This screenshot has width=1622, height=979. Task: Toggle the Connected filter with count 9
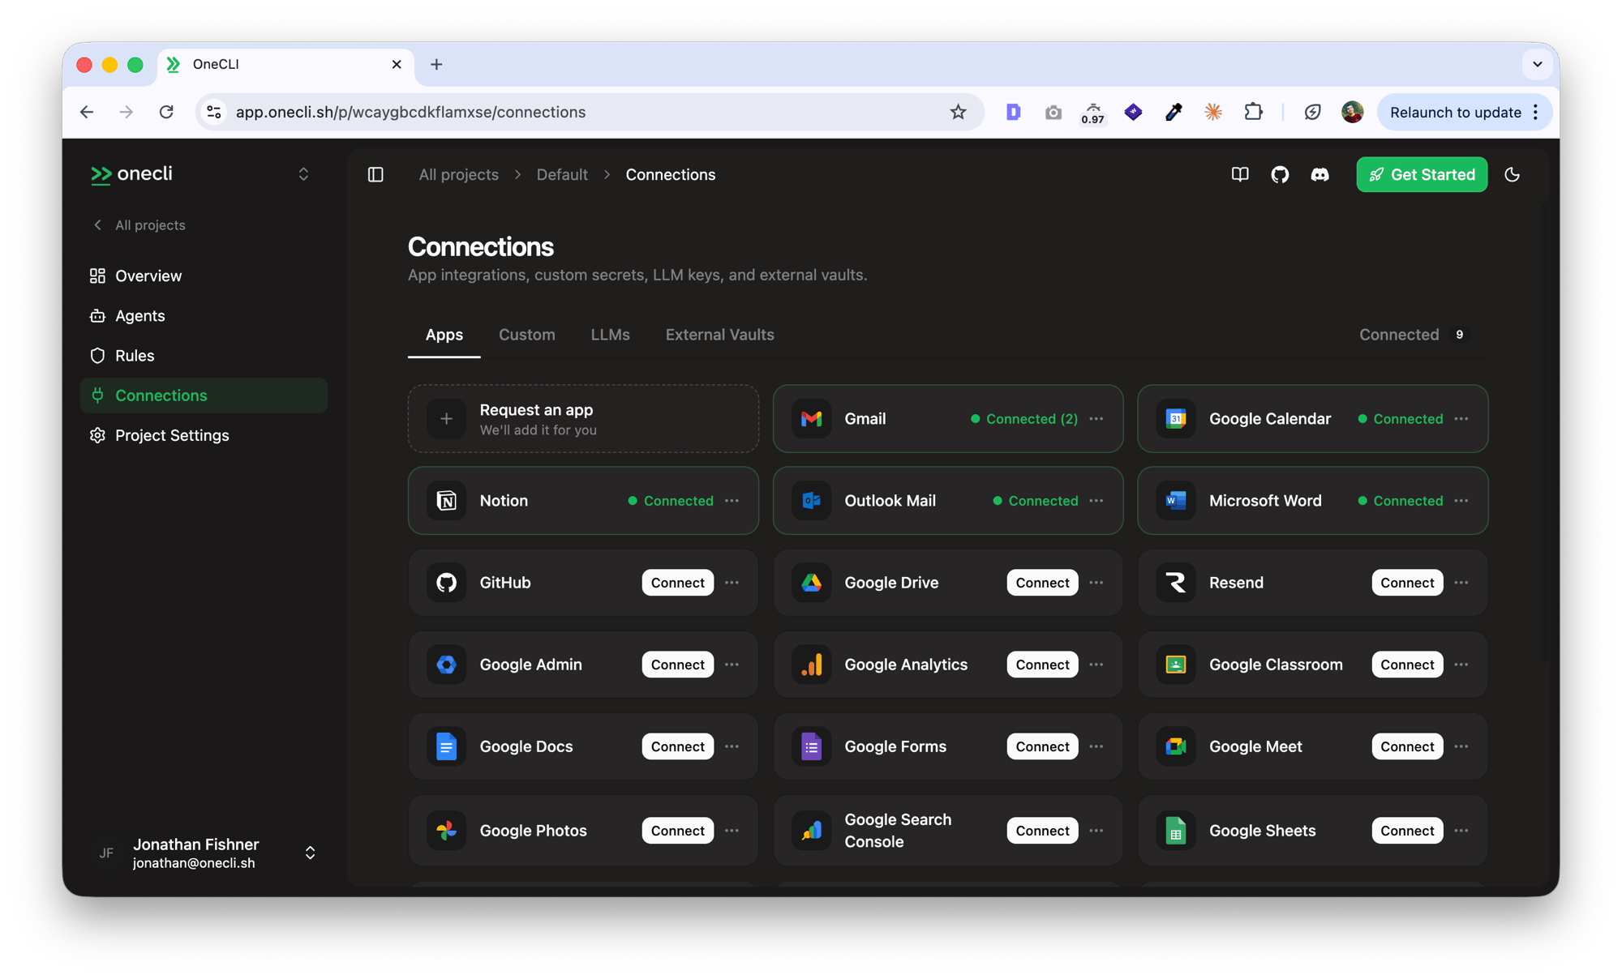(1414, 335)
